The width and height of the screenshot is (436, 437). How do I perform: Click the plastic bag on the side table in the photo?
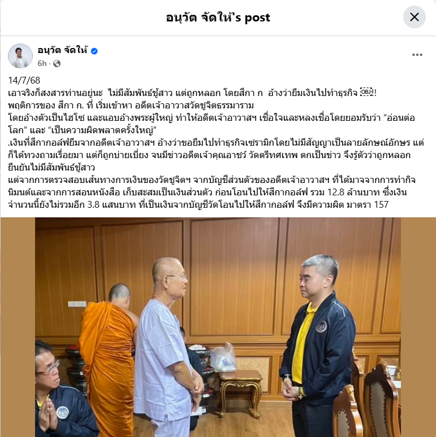[223, 358]
